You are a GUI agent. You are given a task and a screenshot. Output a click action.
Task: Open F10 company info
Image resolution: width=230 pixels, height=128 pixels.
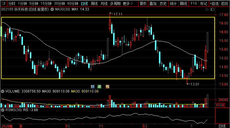194,3
